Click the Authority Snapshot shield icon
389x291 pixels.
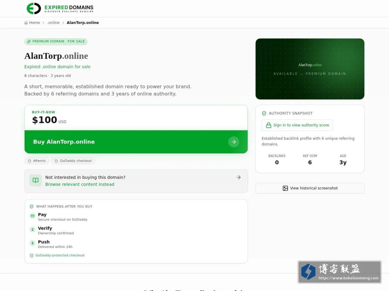[264, 113]
